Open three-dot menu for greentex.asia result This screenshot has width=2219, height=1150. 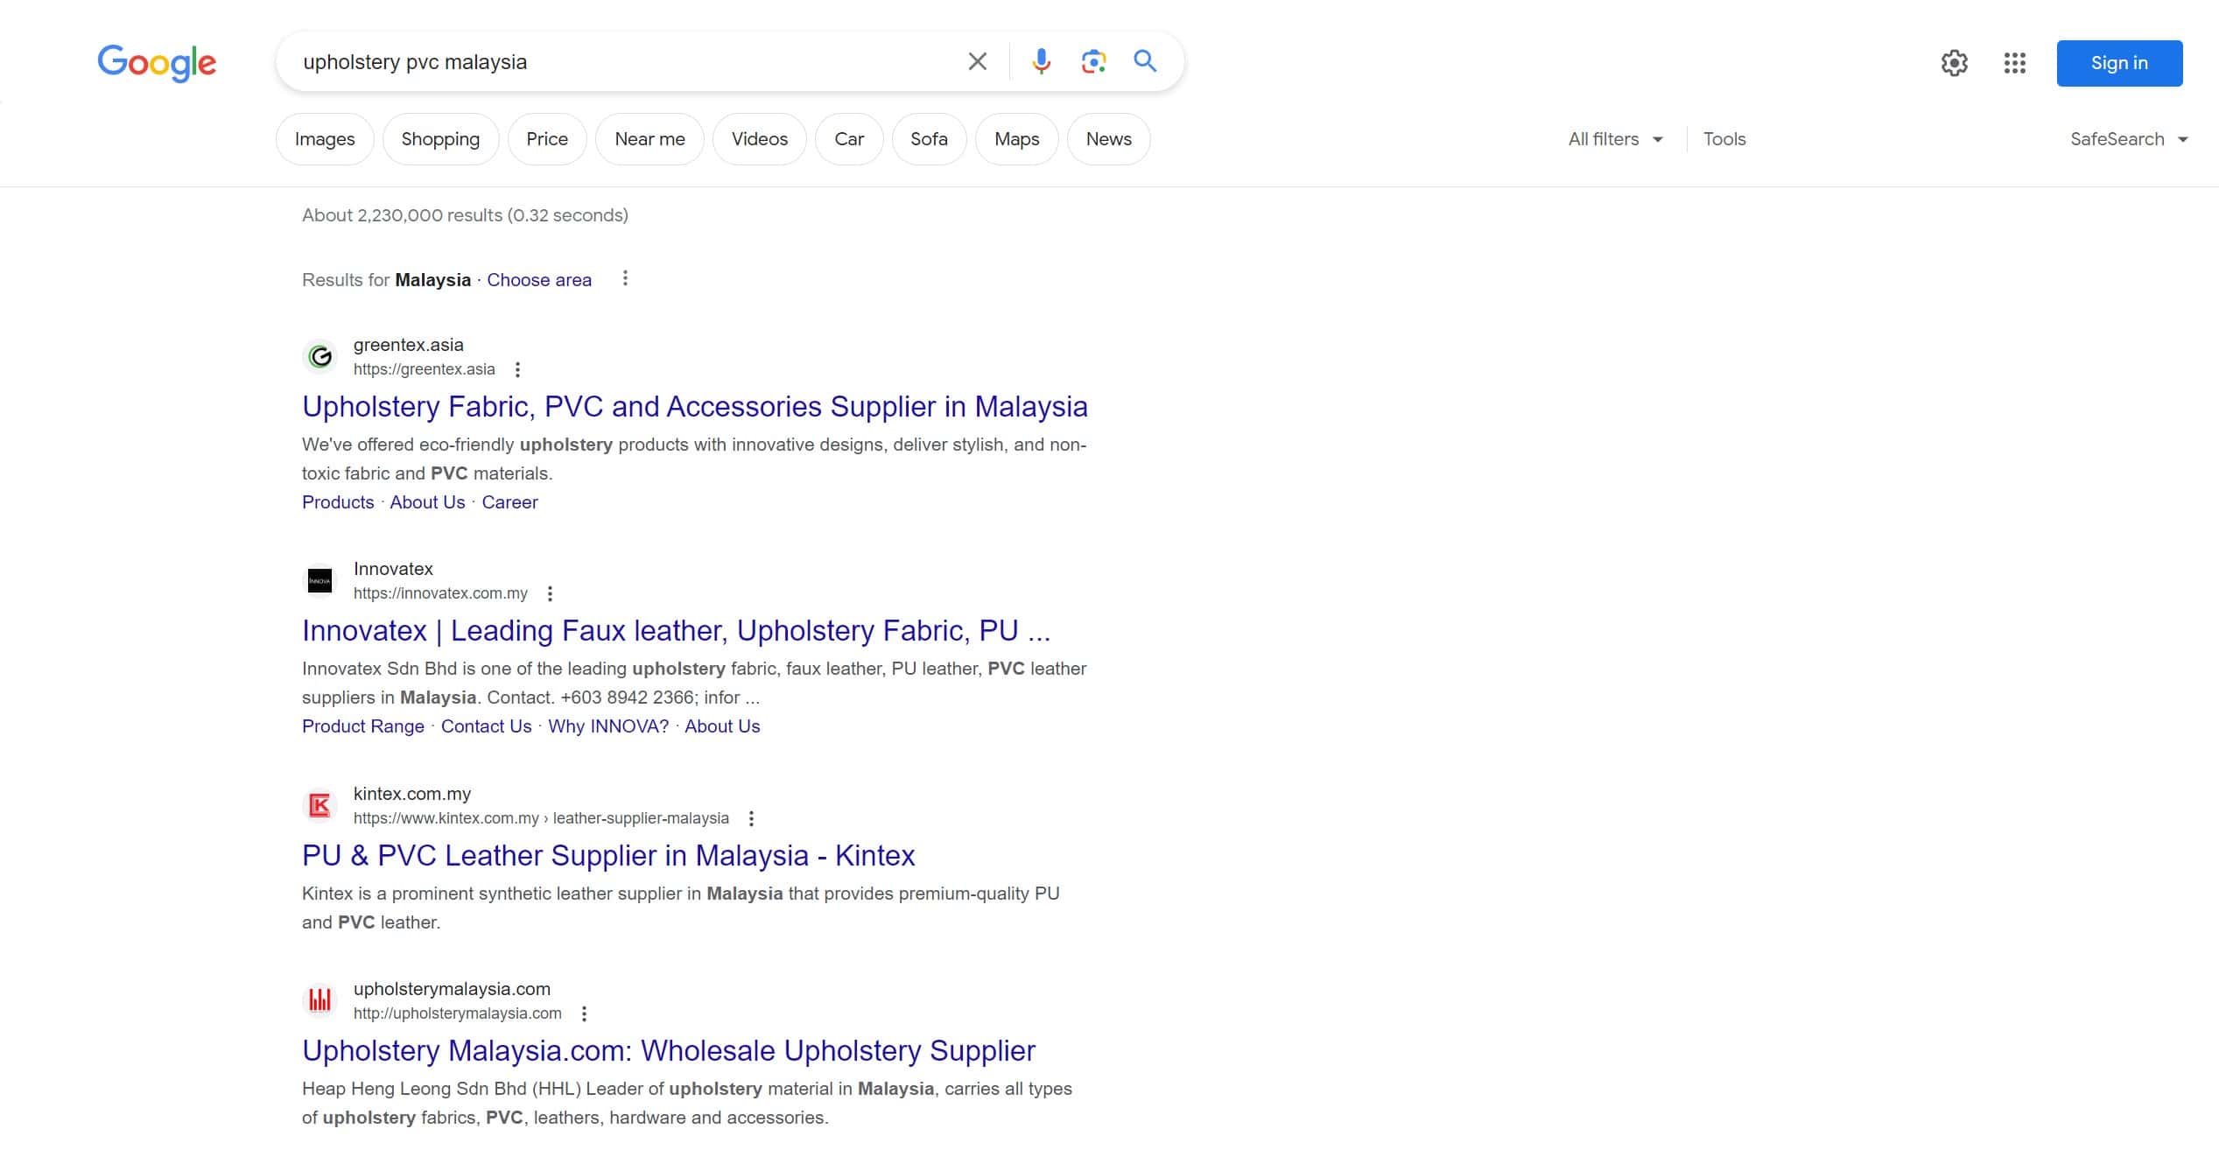point(517,369)
